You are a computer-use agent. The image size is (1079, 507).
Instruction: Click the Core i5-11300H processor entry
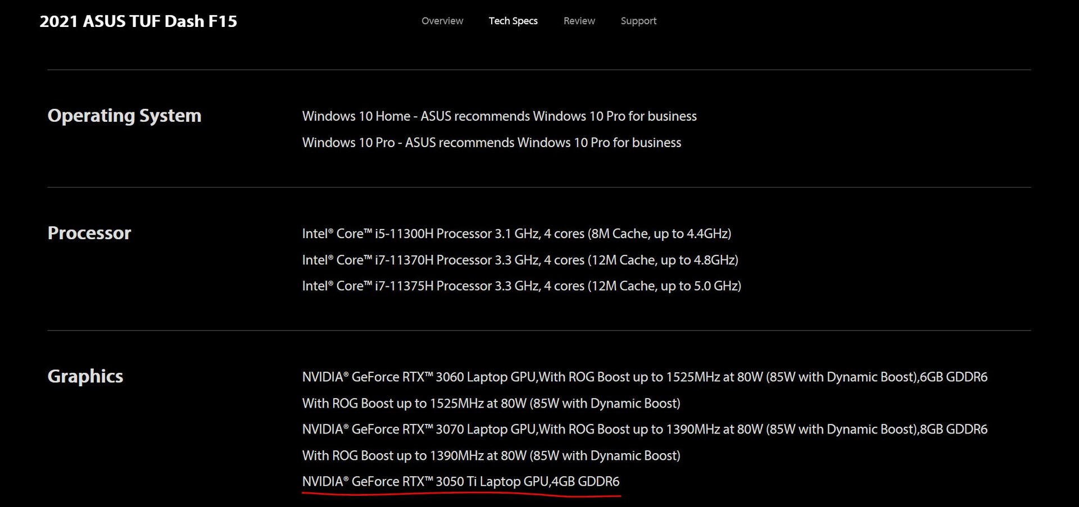(516, 234)
